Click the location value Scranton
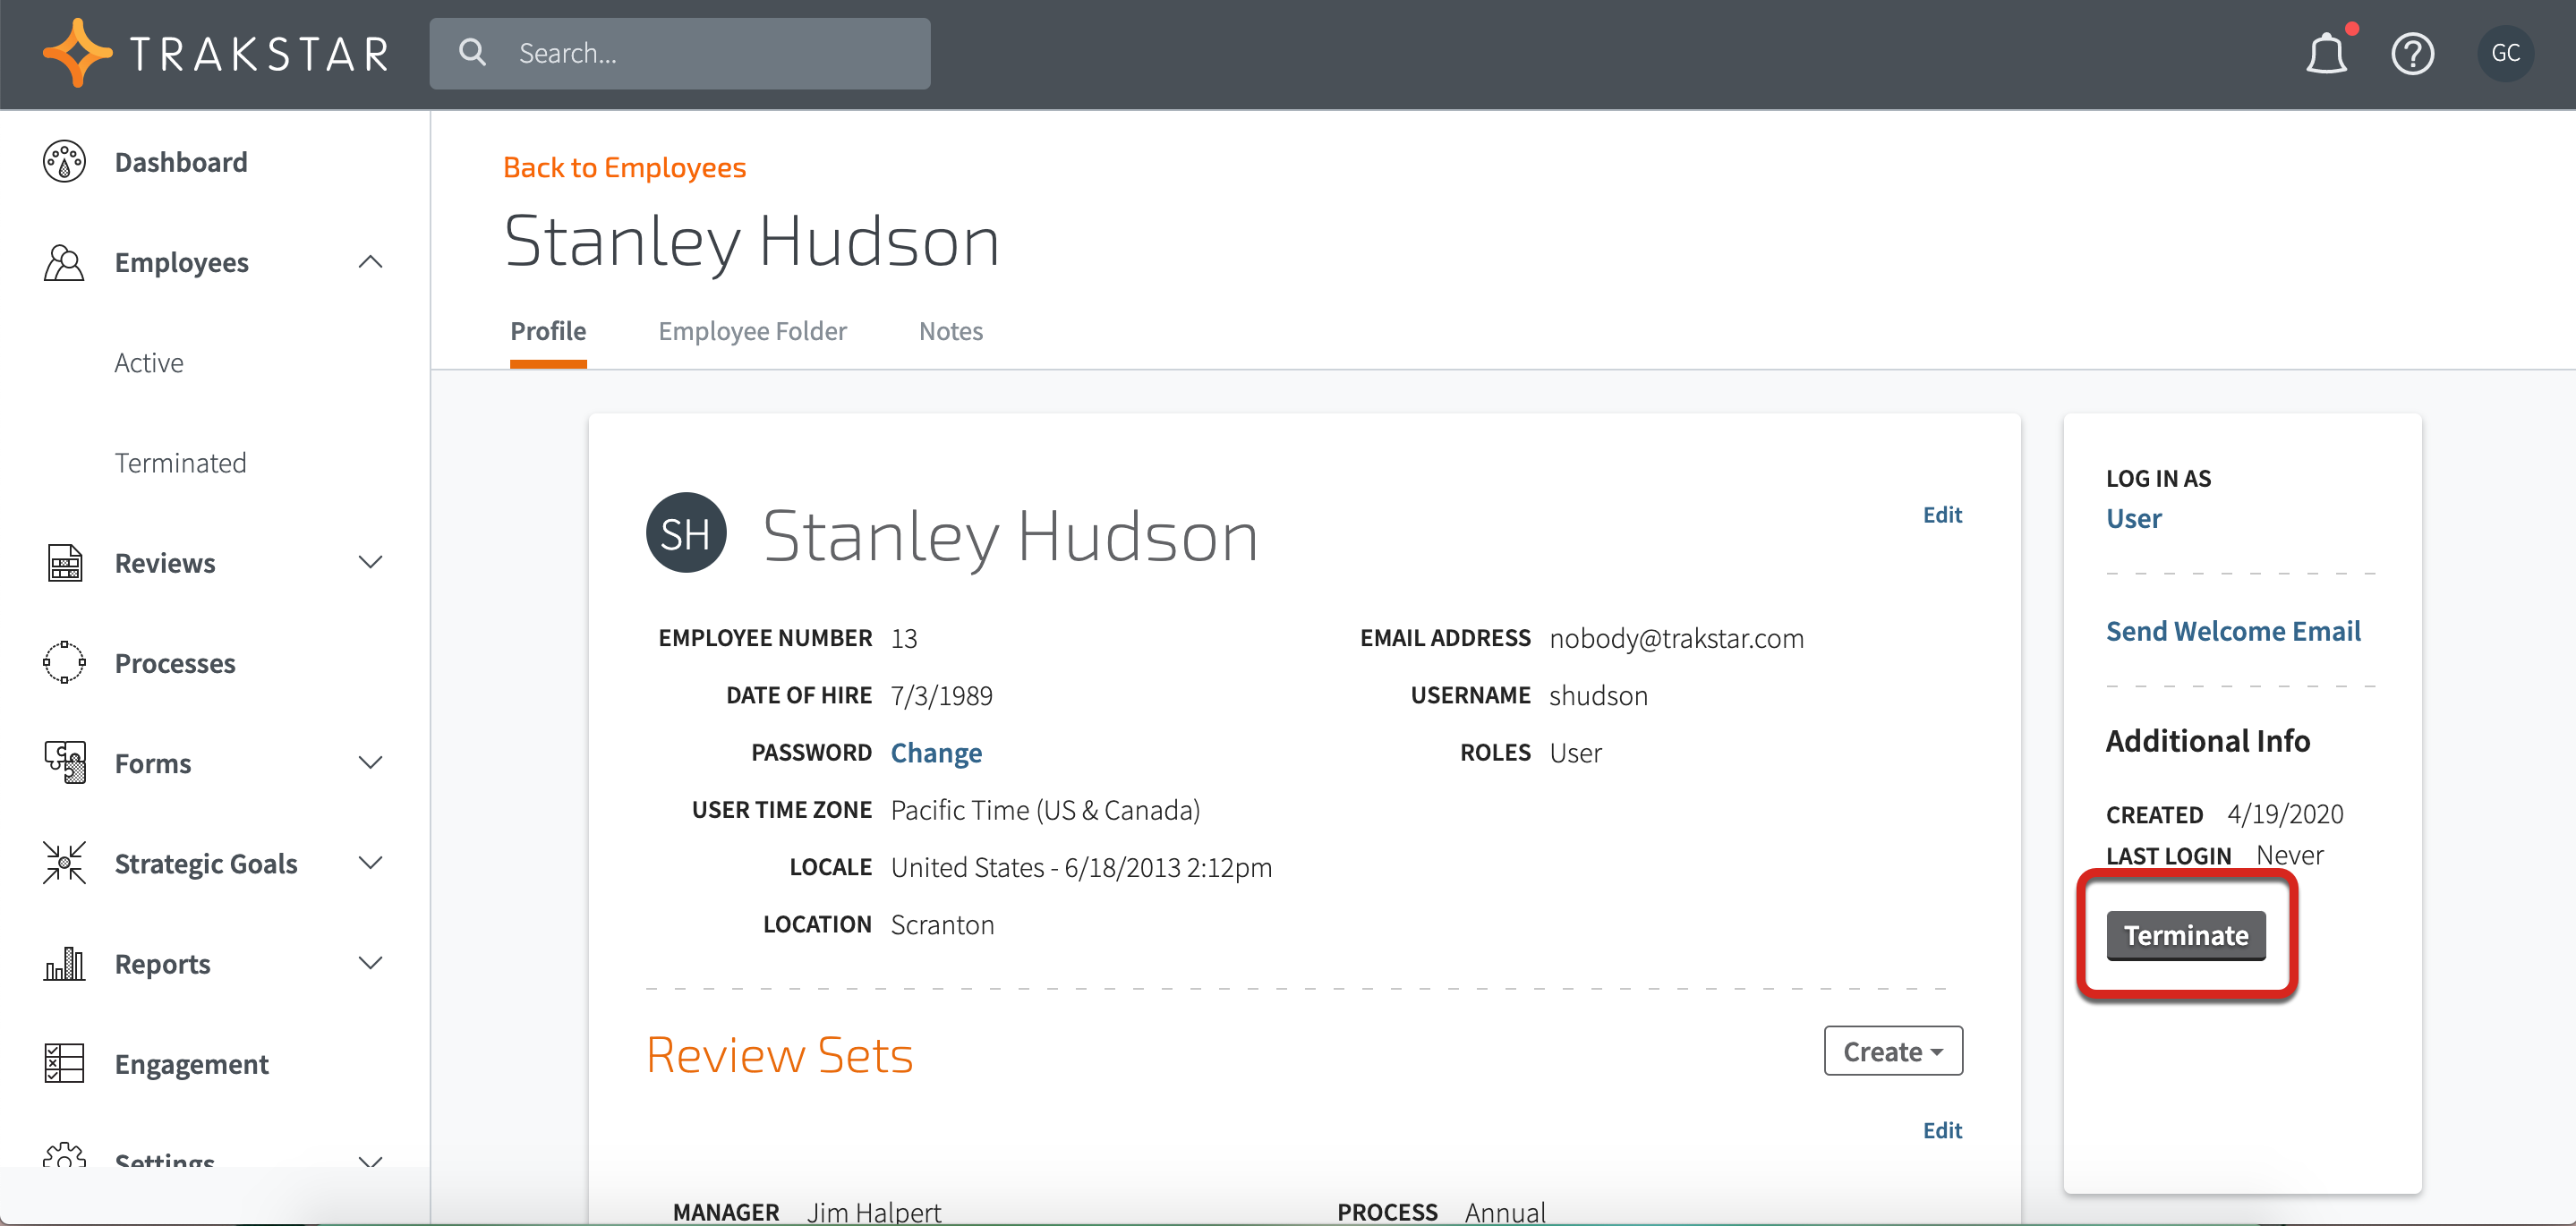Screen dimensions: 2576x1226 pos(942,924)
